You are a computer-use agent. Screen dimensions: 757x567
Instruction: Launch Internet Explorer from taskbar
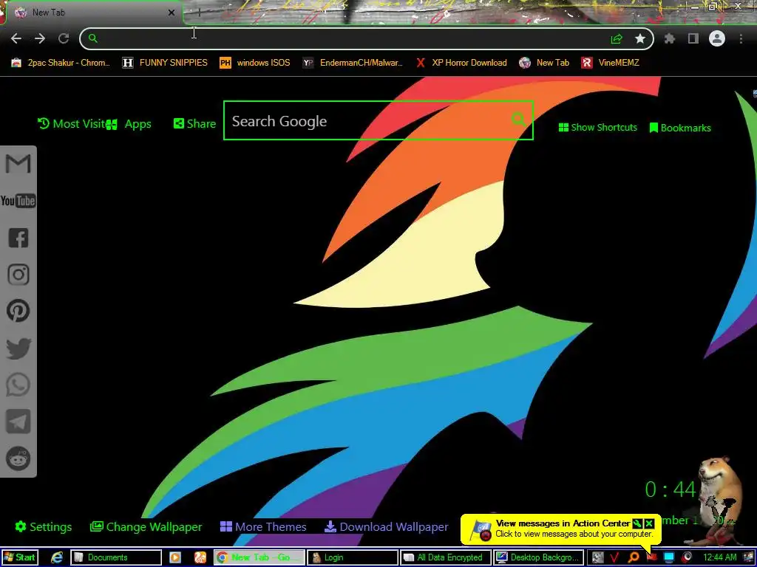coord(57,557)
